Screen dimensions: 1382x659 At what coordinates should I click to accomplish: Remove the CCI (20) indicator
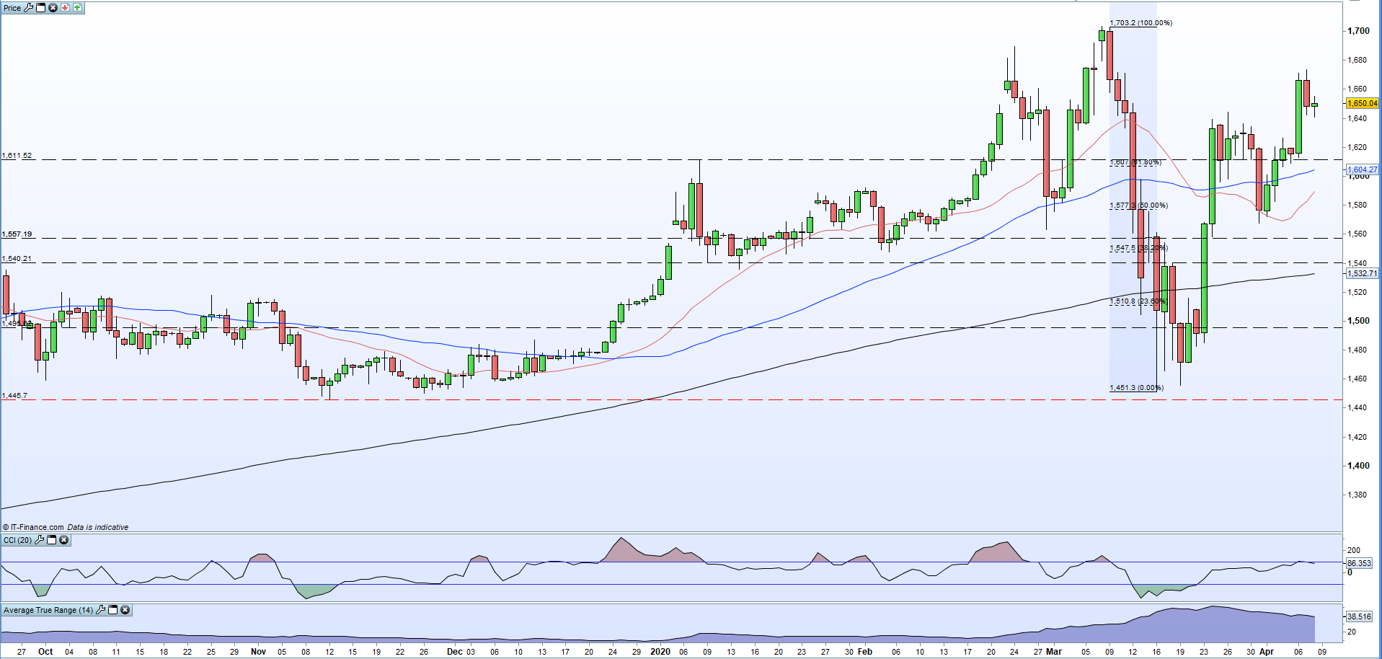63,540
